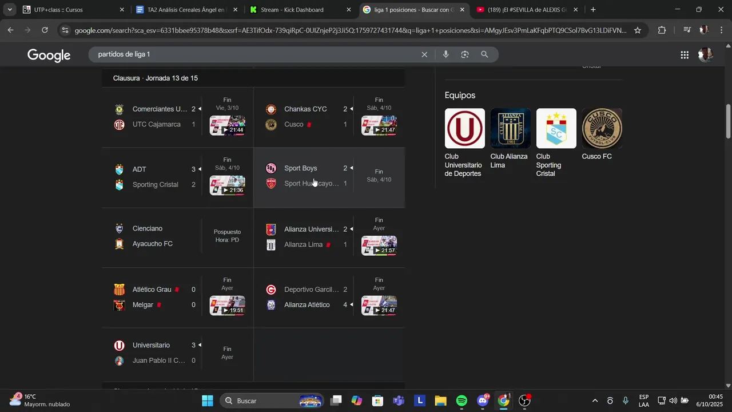
Task: Open the Chrome profile avatar
Action: coord(704,30)
